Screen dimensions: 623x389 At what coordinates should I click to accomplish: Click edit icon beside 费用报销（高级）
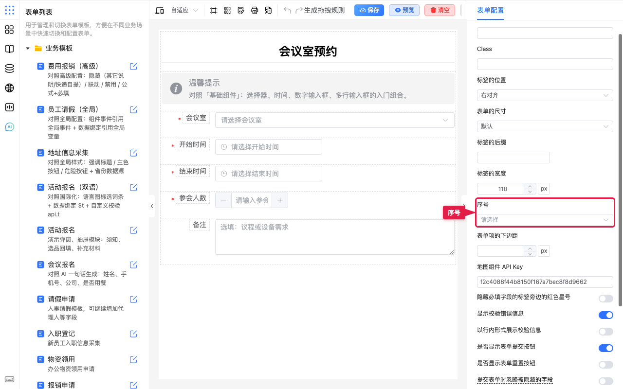coord(133,66)
